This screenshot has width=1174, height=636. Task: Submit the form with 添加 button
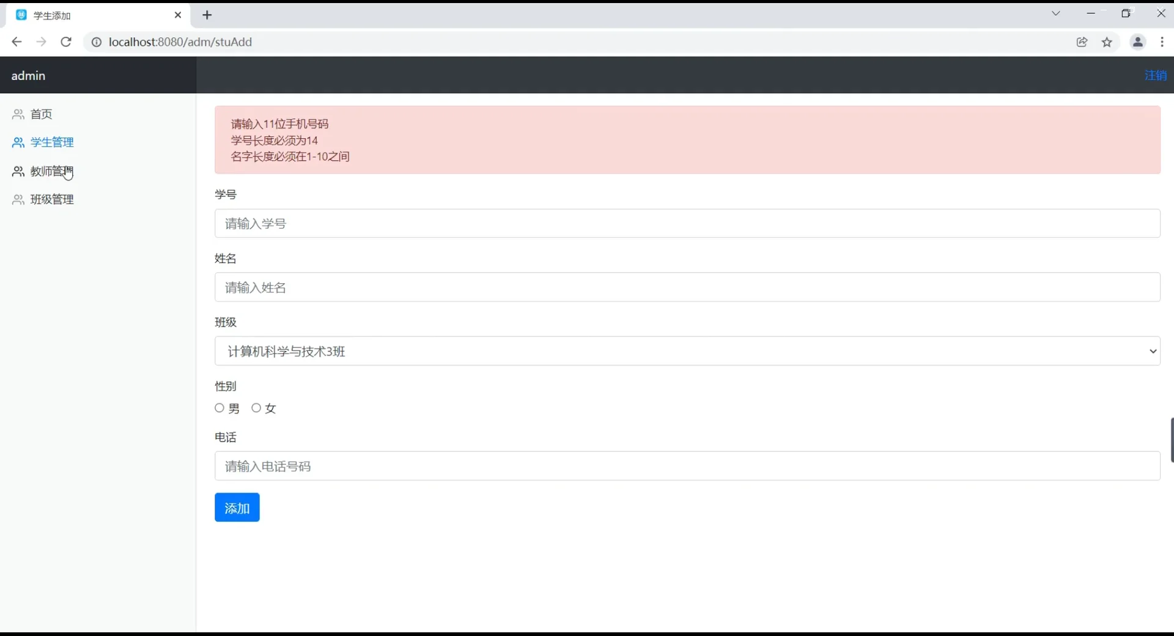237,508
